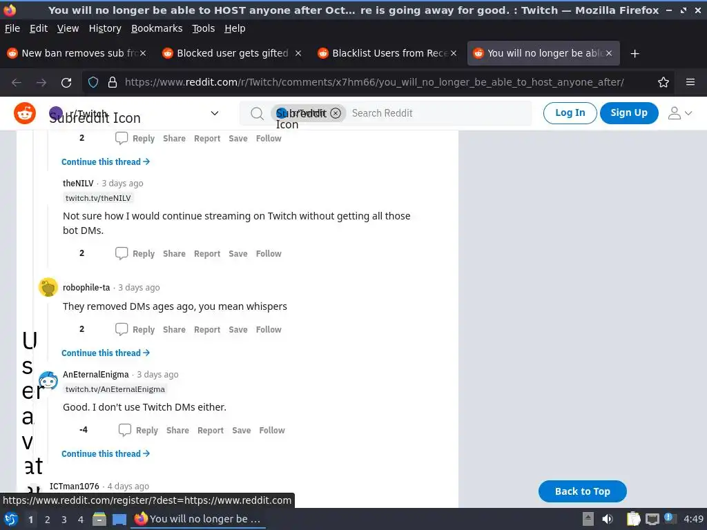Open the file manager taskbar icon
This screenshot has width=707, height=530.
click(99, 519)
